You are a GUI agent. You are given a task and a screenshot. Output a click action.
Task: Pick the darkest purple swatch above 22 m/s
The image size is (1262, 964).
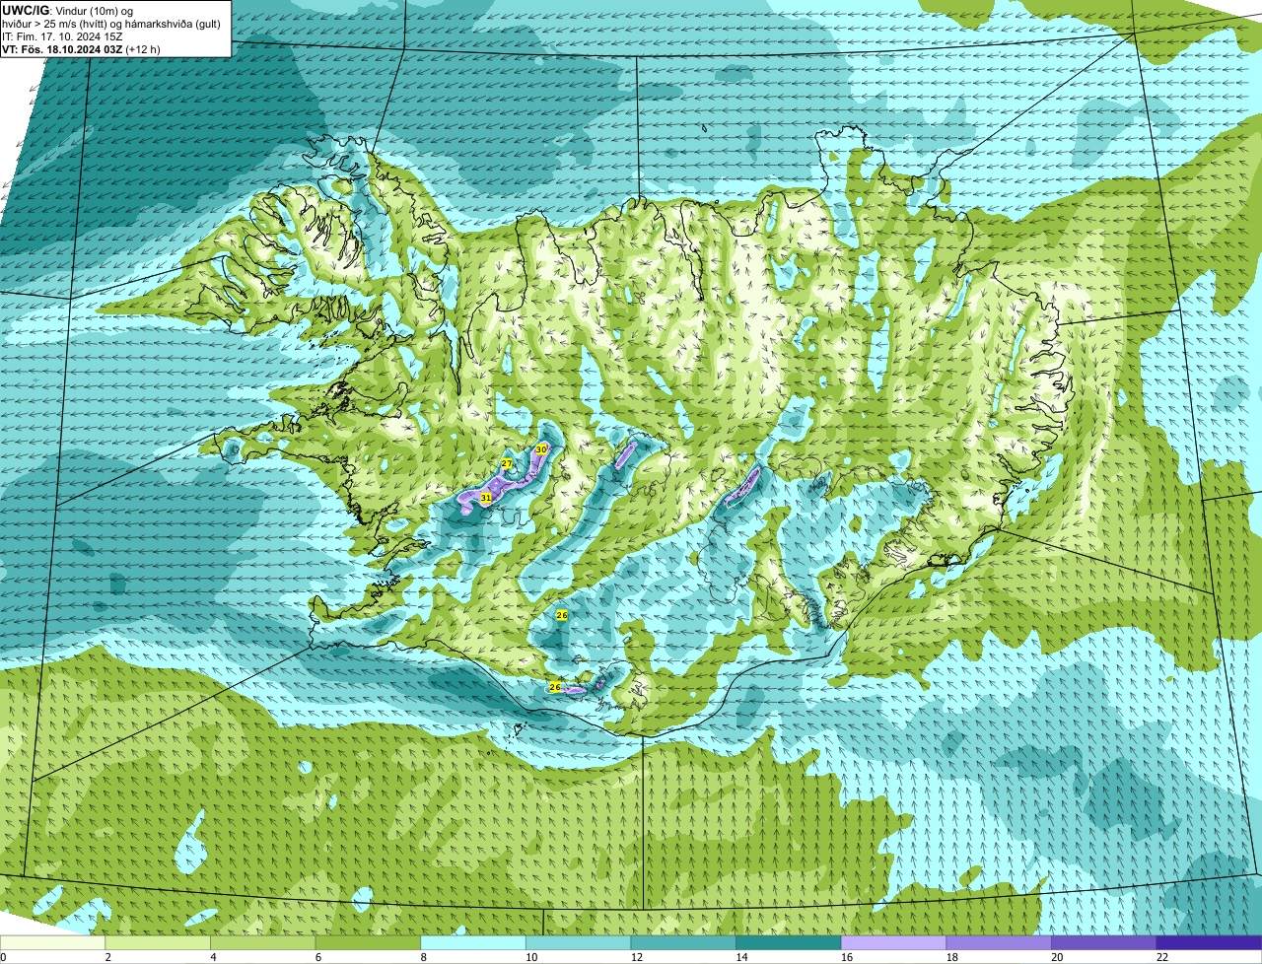1209,942
